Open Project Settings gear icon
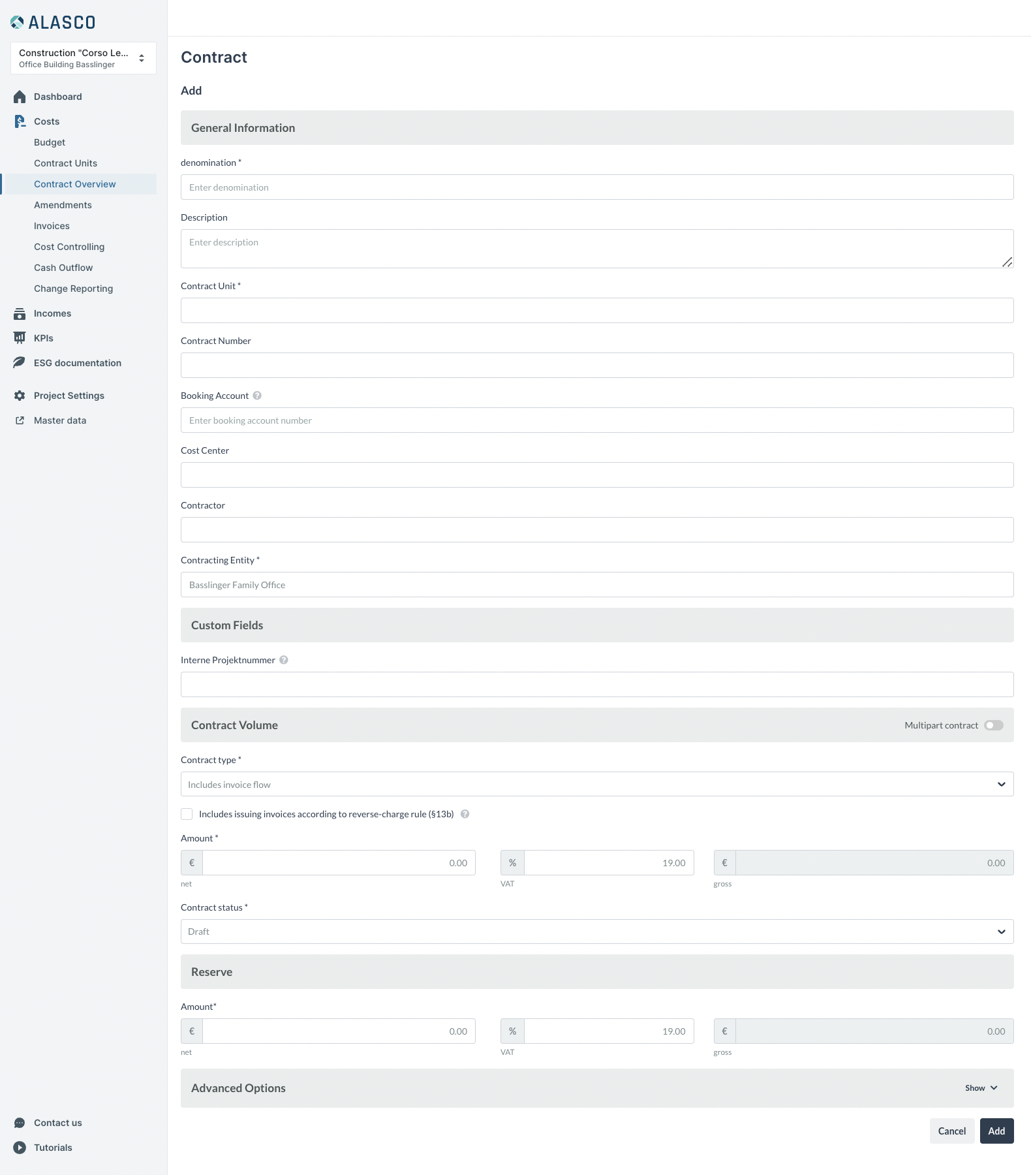 (x=20, y=396)
